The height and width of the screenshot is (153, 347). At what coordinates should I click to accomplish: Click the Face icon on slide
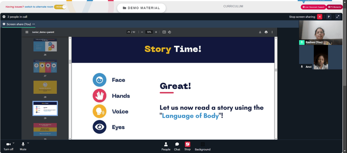(99, 80)
